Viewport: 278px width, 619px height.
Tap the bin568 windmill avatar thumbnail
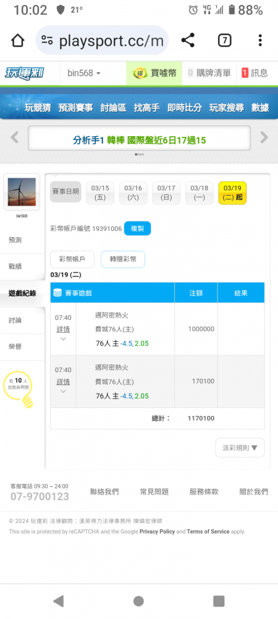pyautogui.click(x=22, y=192)
